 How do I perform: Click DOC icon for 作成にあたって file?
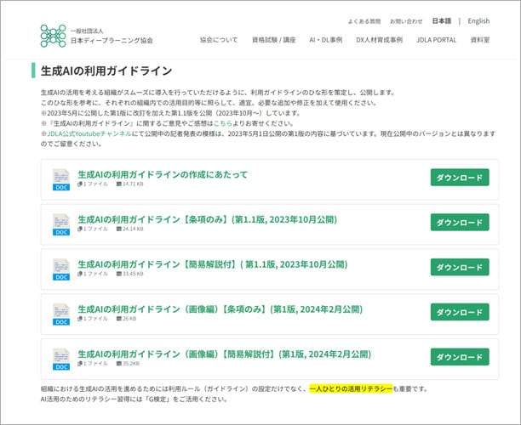pos(61,178)
